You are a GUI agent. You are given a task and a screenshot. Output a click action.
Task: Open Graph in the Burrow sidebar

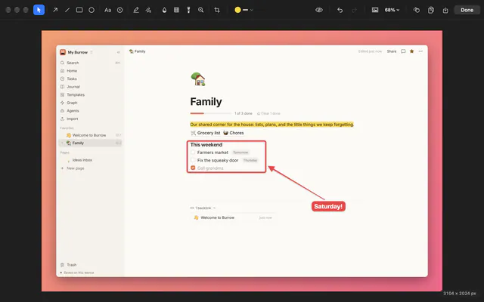point(91,103)
